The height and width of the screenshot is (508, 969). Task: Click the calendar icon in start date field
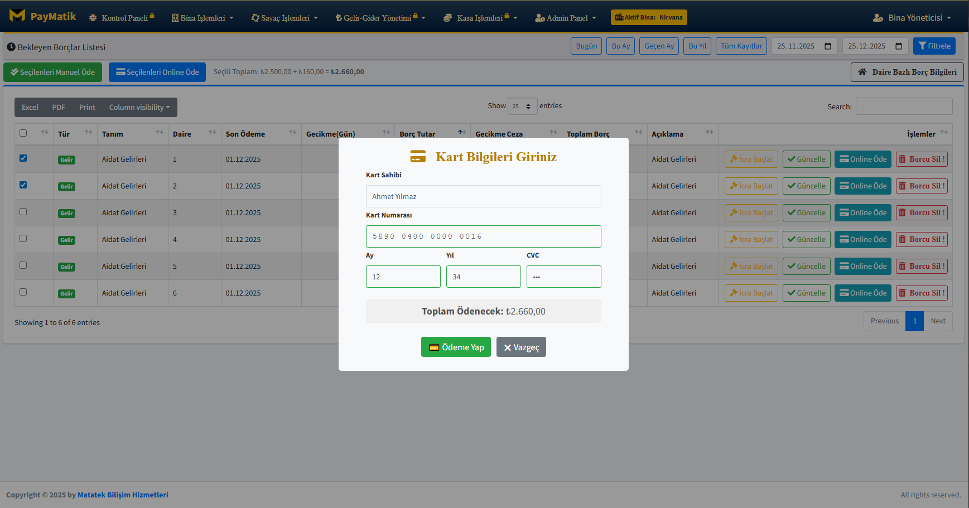click(828, 46)
